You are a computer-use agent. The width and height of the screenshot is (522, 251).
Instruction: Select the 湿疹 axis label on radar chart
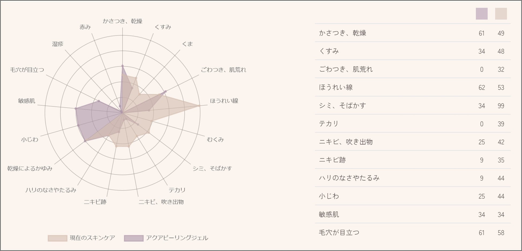(x=58, y=44)
